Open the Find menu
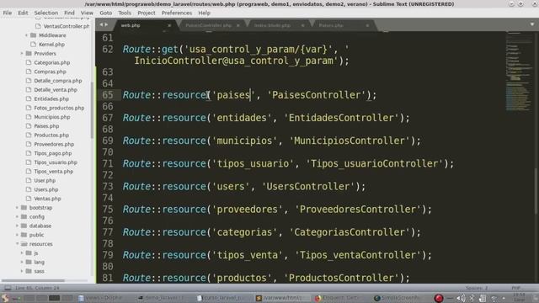This screenshot has height=303, width=539. click(69, 13)
